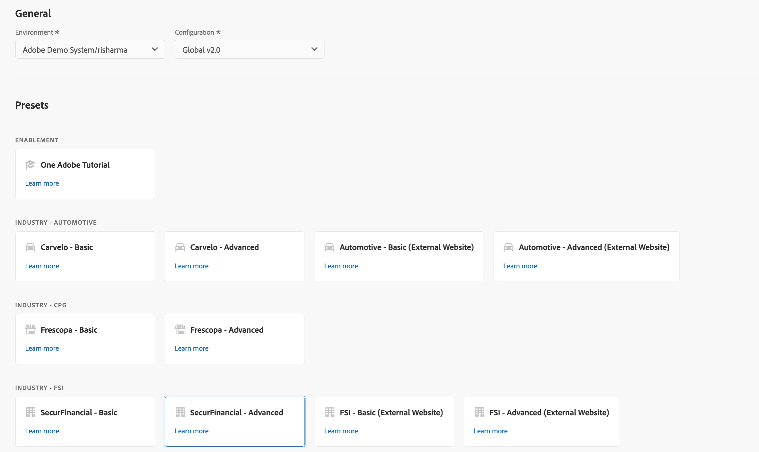759x452 pixels.
Task: Select the SecurFinancial - Advanced preset title
Action: (236, 413)
